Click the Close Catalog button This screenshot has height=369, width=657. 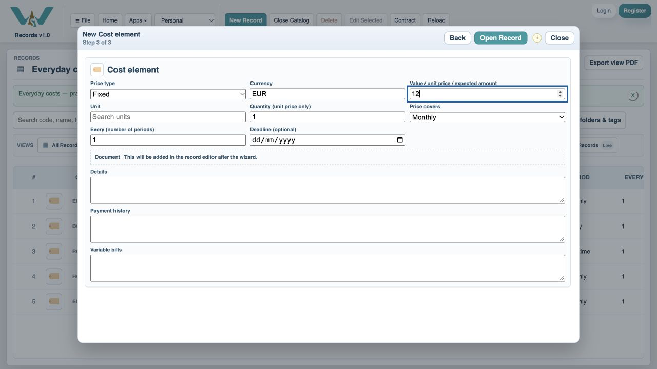click(292, 20)
